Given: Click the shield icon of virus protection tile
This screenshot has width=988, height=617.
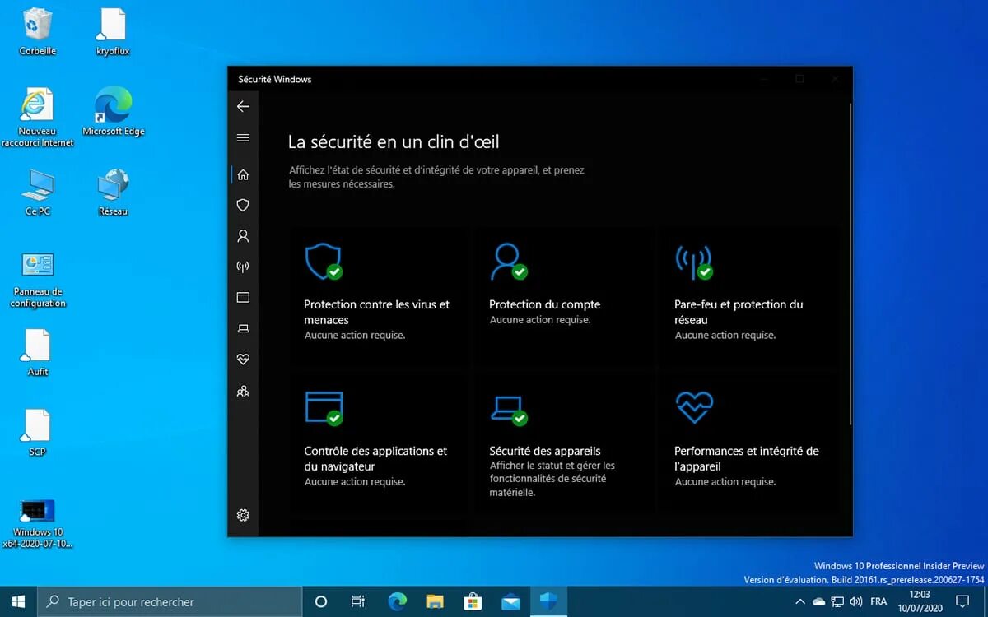Looking at the screenshot, I should coord(323,261).
